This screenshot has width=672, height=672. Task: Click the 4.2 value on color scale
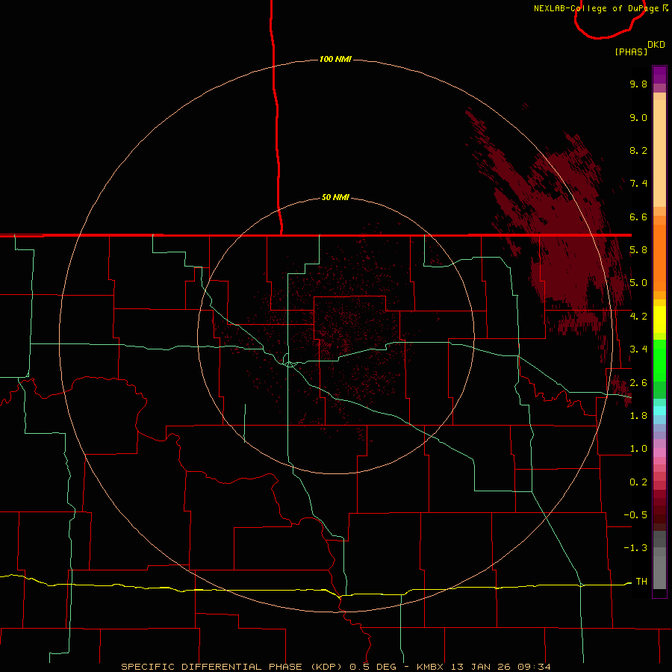coord(638,317)
